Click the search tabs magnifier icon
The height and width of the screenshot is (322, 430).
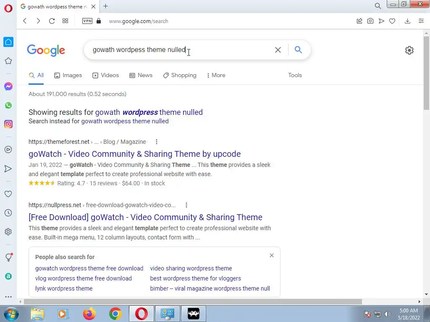tap(378, 6)
